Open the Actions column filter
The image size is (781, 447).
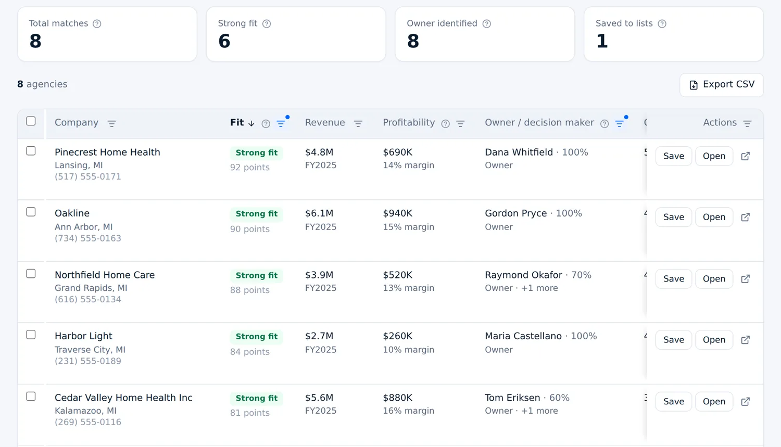click(x=747, y=123)
